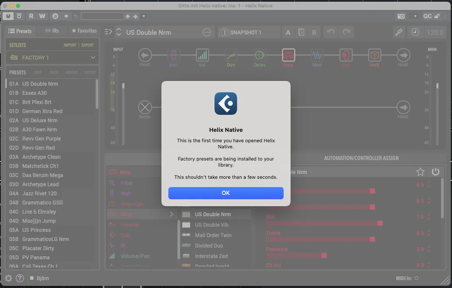Choose the Mail Order Twin amp model

pyautogui.click(x=213, y=235)
